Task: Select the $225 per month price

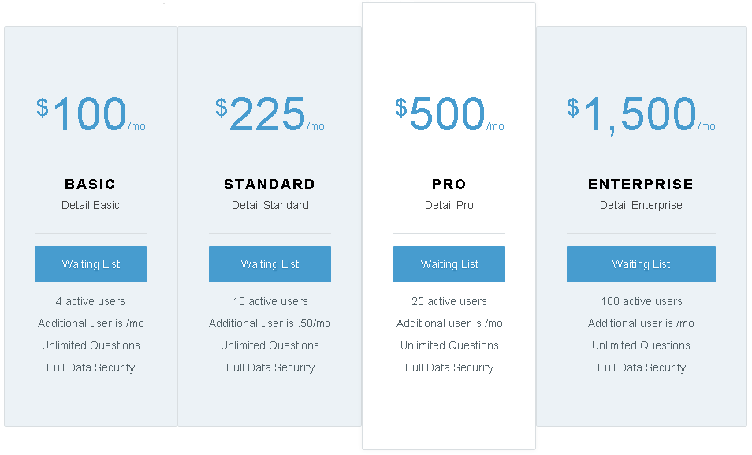Action: [270, 114]
